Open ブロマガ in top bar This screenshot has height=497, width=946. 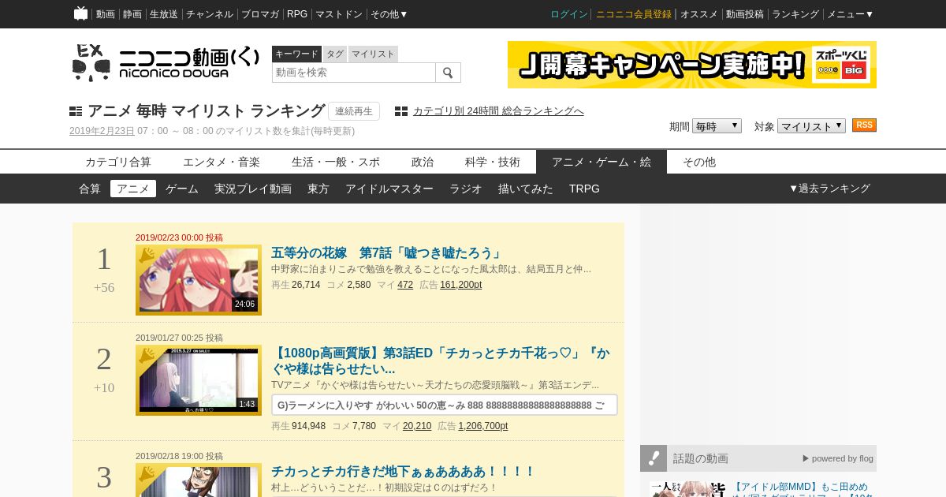tap(260, 14)
